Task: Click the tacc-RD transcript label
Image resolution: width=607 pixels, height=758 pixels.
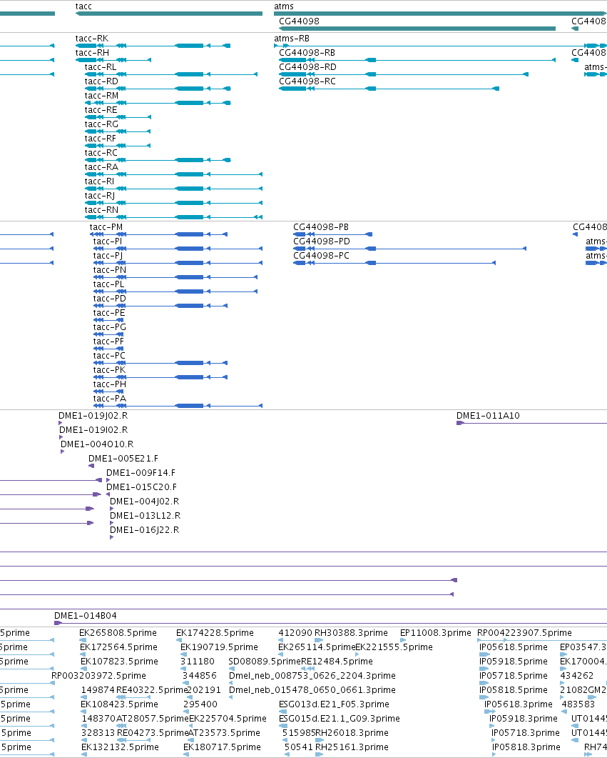Action: (101, 81)
